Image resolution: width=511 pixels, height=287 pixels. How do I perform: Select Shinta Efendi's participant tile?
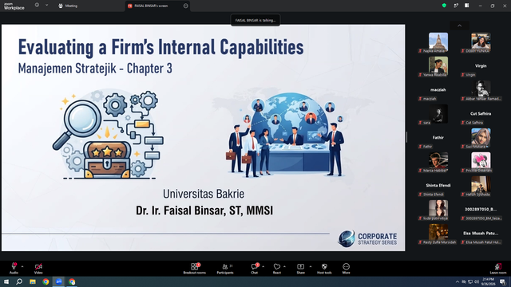pos(438,186)
